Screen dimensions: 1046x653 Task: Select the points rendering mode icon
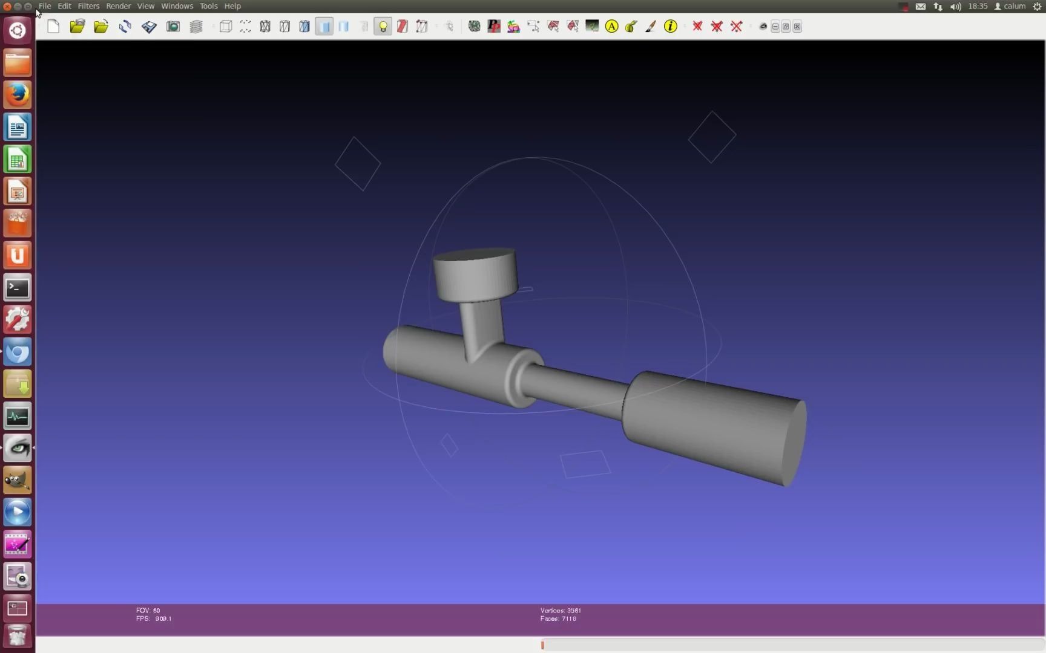[246, 26]
